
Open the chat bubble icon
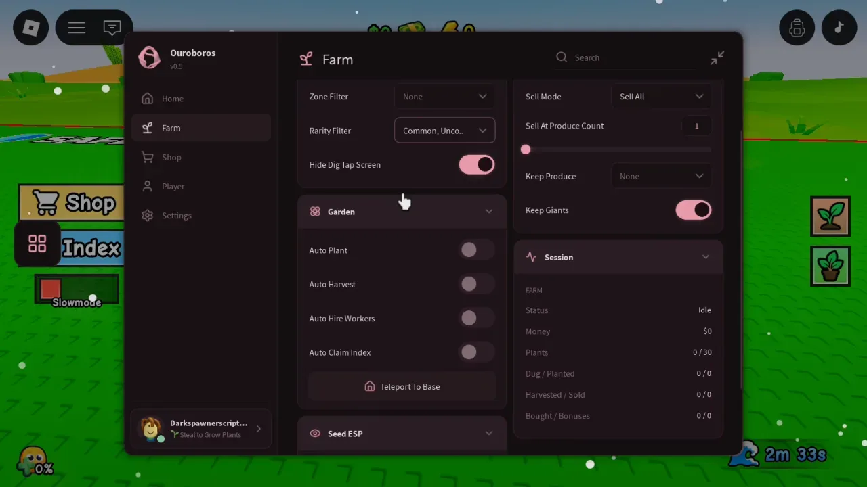click(x=112, y=28)
